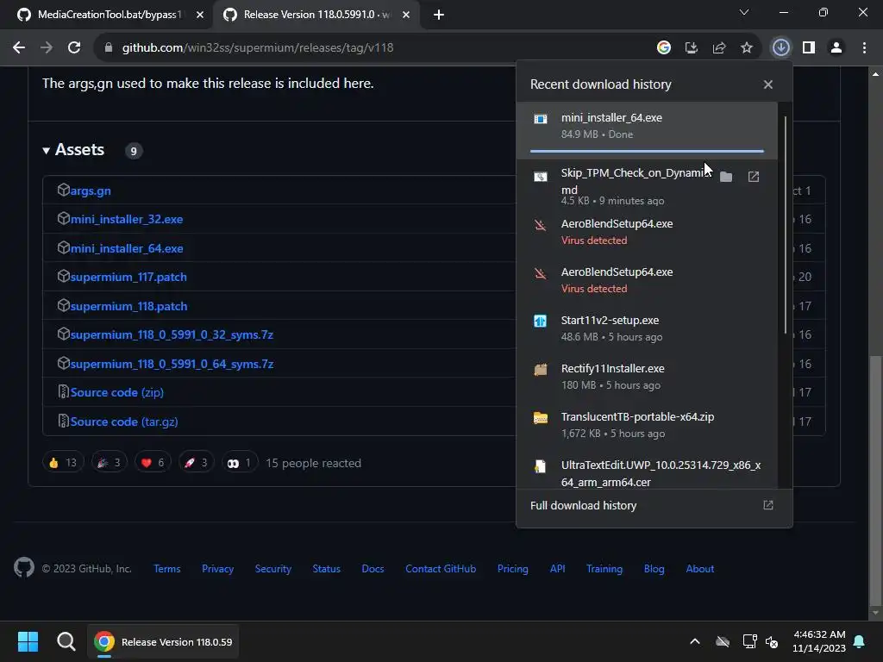883x662 pixels.
Task: Reload the current GitHub page
Action: coord(74,48)
